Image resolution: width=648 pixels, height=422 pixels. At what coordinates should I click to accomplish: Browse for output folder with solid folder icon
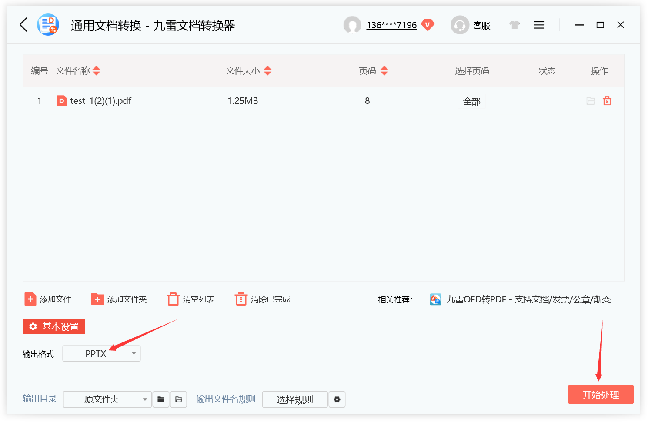(161, 399)
